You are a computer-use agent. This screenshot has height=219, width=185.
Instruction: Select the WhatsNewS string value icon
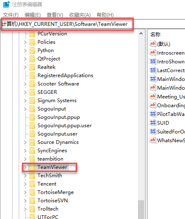[x=153, y=140]
